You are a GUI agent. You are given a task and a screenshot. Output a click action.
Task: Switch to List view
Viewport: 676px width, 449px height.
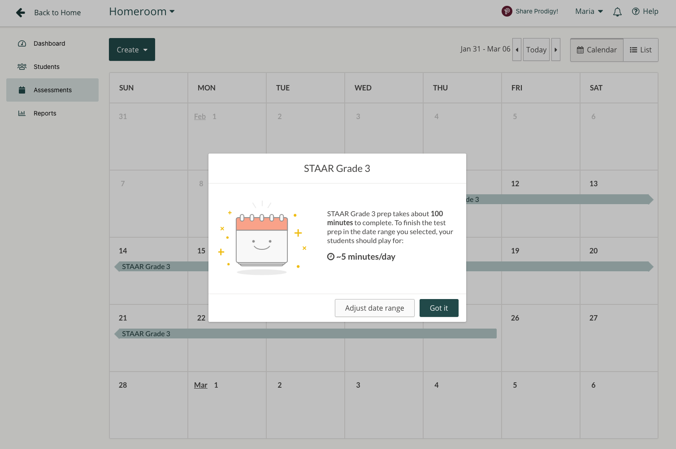[641, 50]
